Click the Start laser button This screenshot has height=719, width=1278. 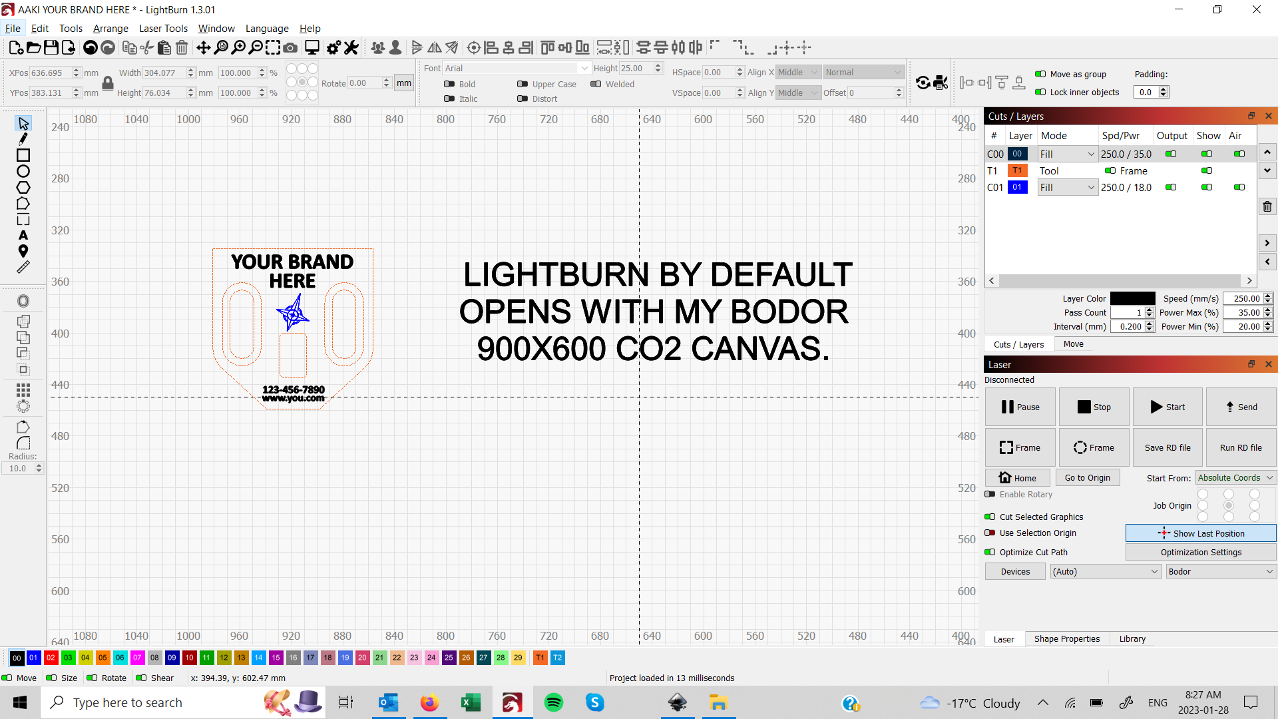(x=1168, y=407)
